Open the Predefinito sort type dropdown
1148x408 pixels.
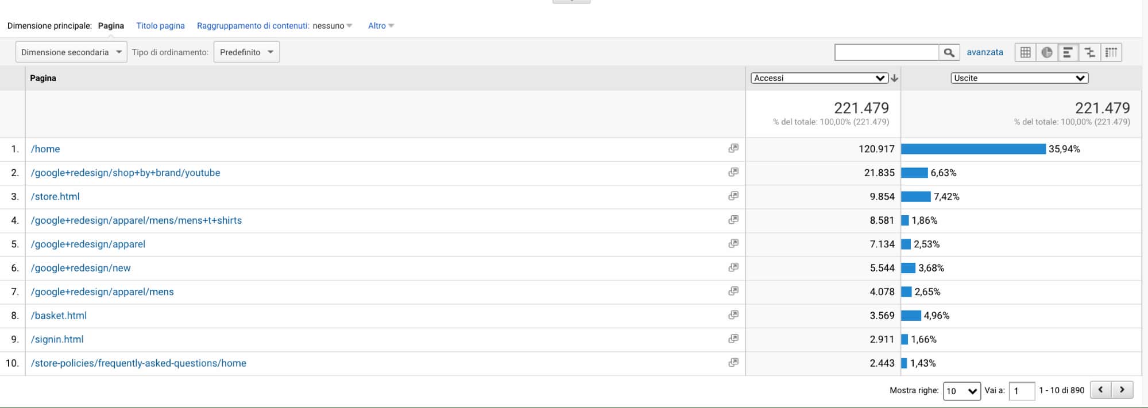[x=246, y=52]
